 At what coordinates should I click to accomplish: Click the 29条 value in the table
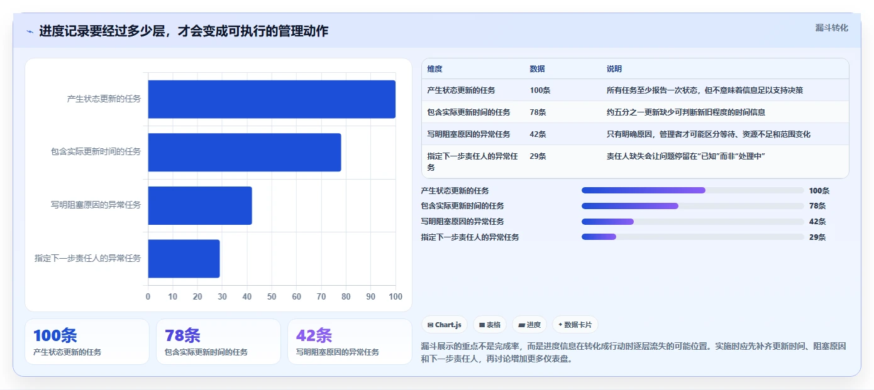point(538,156)
